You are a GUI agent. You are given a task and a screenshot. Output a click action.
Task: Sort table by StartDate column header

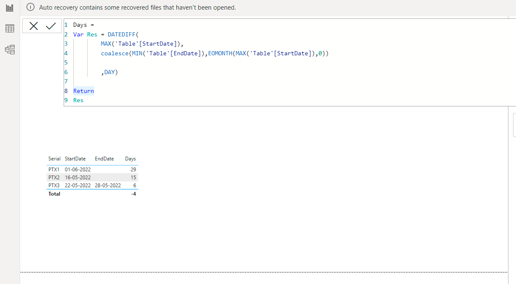(75, 159)
